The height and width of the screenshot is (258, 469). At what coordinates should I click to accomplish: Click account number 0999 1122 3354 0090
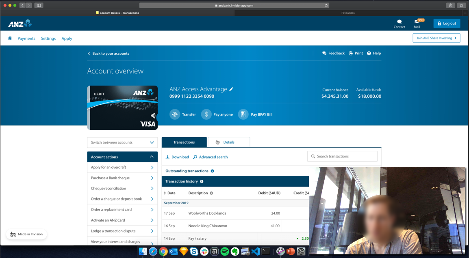[x=192, y=96]
